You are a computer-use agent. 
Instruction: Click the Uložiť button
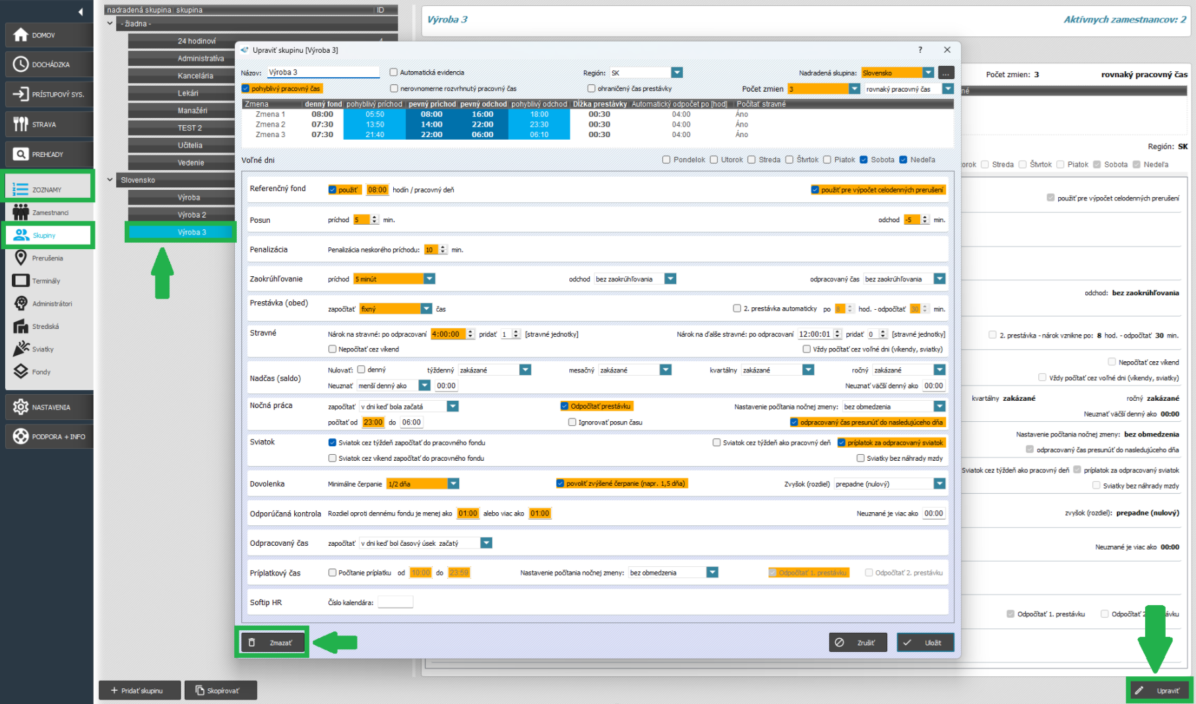[925, 643]
